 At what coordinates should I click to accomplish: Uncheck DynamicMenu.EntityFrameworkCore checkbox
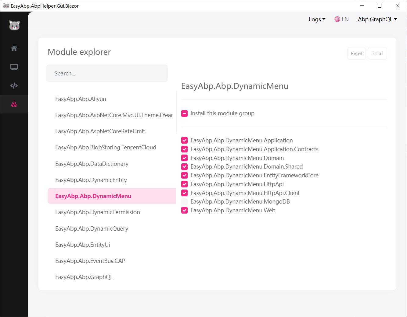coord(184,175)
